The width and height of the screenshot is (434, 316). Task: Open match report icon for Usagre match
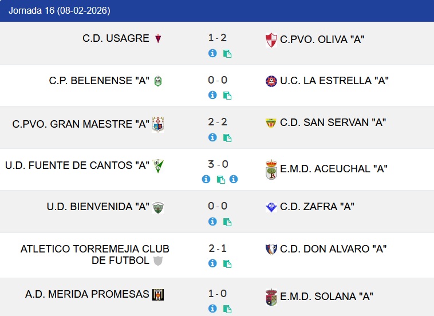coord(227,54)
